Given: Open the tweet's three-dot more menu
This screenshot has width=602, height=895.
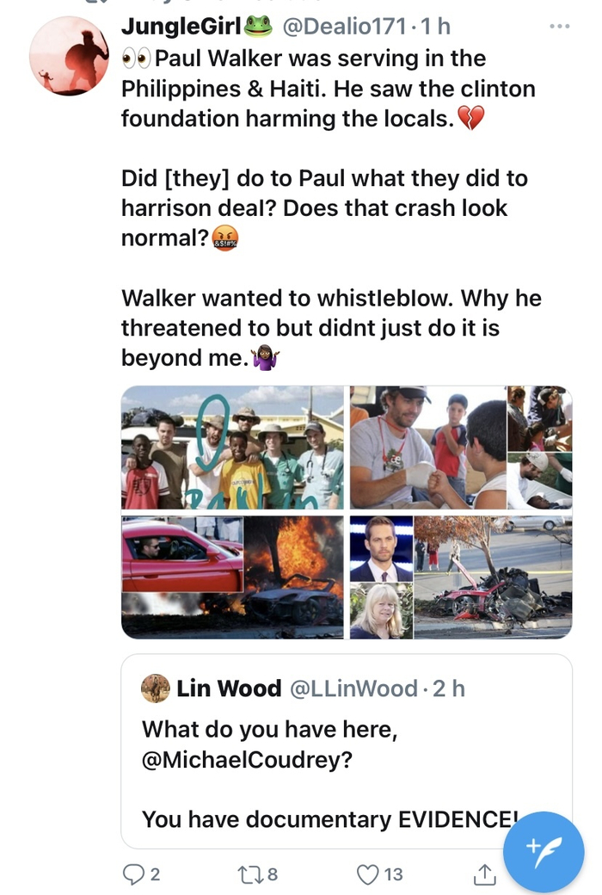Looking at the screenshot, I should 559,27.
